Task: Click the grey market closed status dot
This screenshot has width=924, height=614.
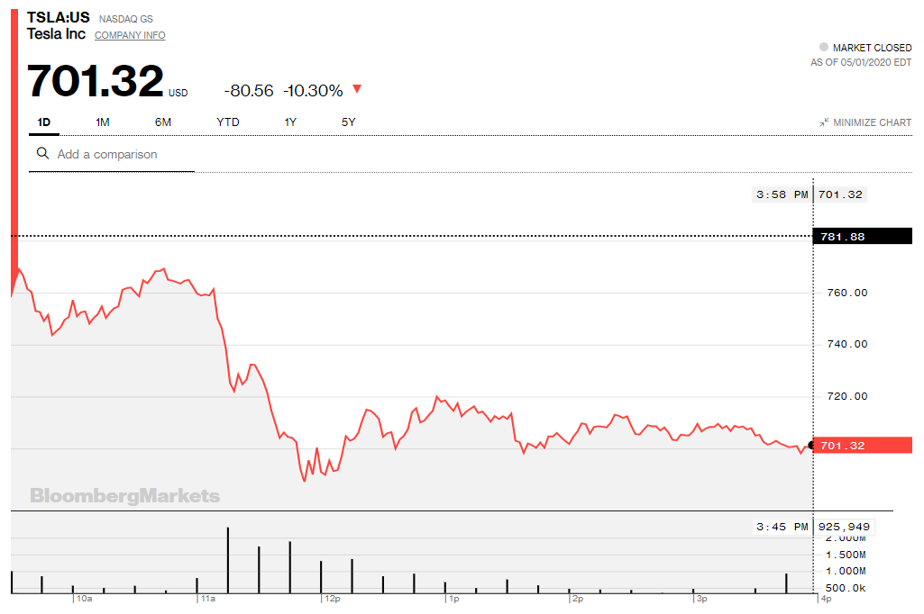Action: (823, 48)
